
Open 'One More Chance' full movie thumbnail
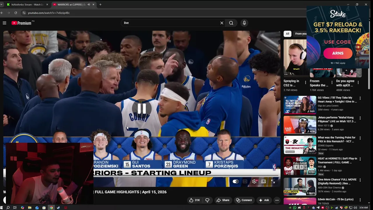point(300,187)
